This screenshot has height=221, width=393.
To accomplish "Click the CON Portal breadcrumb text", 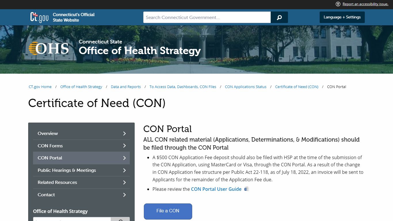I will [337, 87].
